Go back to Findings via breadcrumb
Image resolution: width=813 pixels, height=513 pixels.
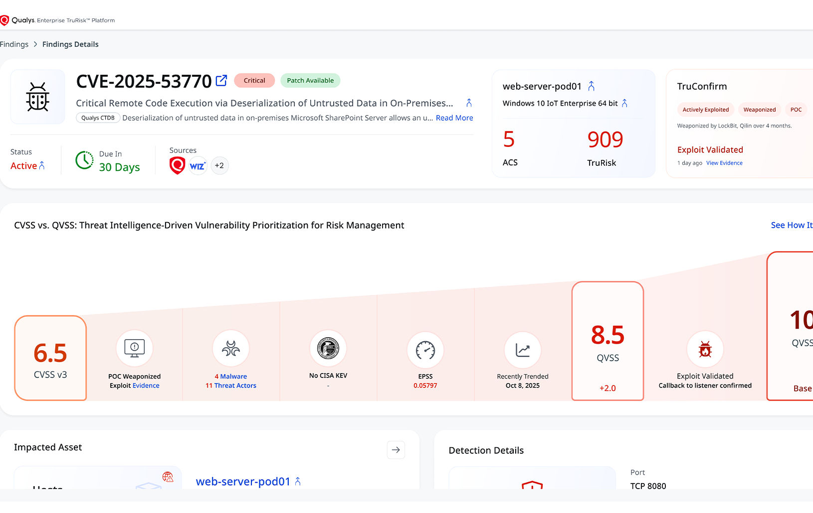click(14, 44)
